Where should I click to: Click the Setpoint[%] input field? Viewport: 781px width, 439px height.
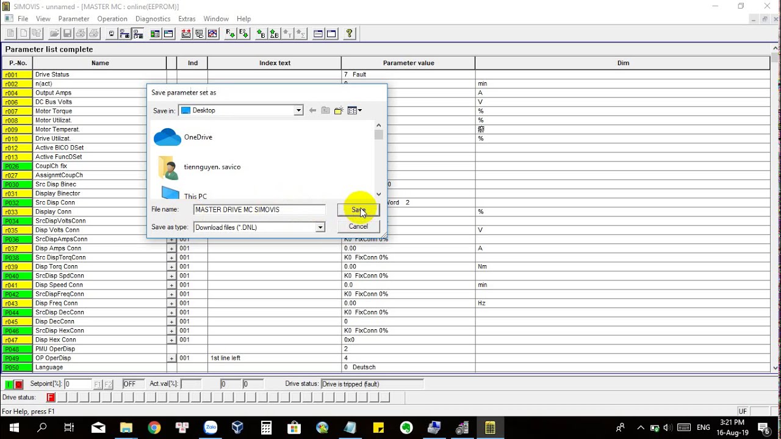(x=79, y=384)
